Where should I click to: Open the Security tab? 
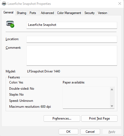coord(89,13)
